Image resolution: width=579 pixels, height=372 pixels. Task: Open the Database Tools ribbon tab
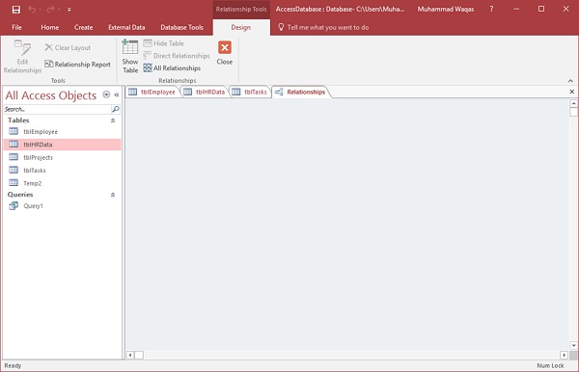click(181, 27)
